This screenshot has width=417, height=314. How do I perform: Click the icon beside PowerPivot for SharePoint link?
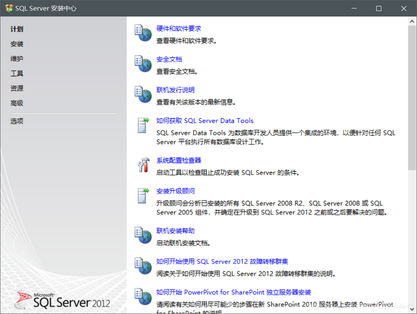pyautogui.click(x=143, y=297)
